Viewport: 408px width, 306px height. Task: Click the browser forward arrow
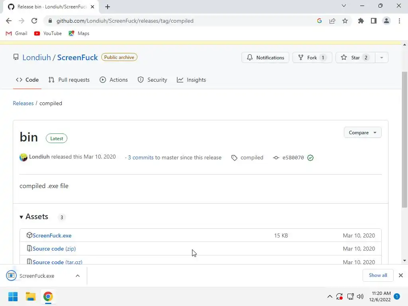22,21
